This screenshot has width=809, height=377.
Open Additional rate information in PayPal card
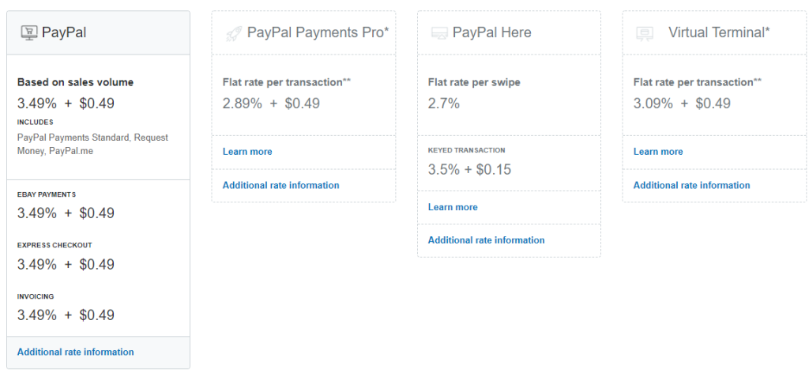(75, 352)
